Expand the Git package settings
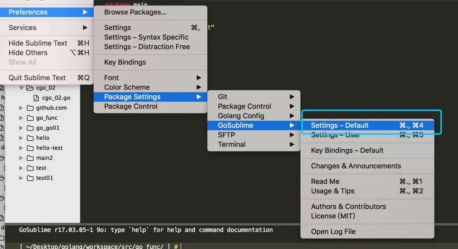The height and width of the screenshot is (249, 458). pyautogui.click(x=254, y=97)
